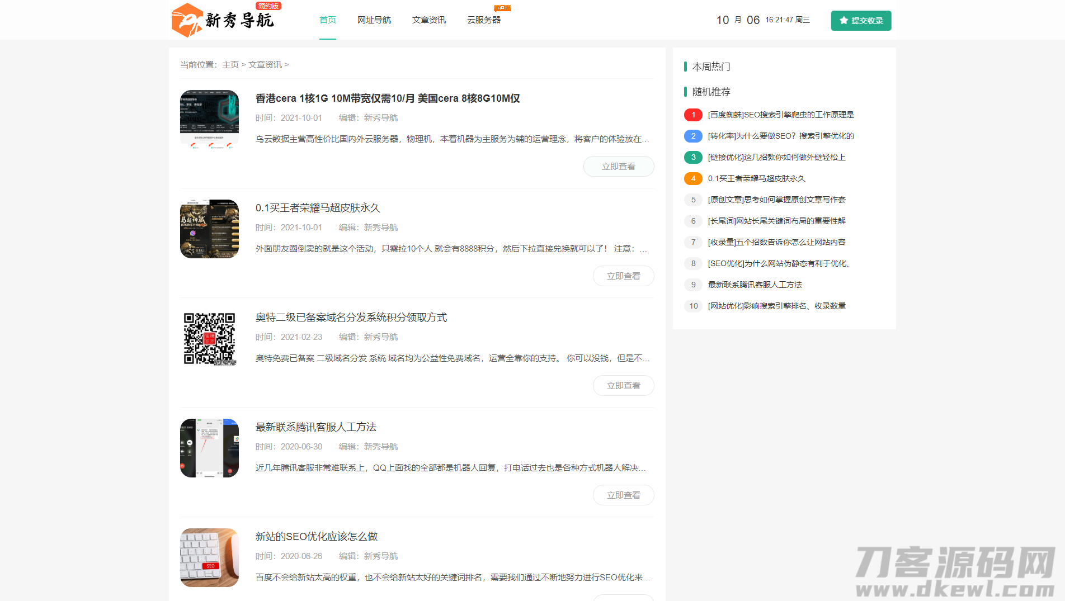Screen dimensions: 1065x601
Task: Click the green number 3 rank badge
Action: click(x=693, y=158)
